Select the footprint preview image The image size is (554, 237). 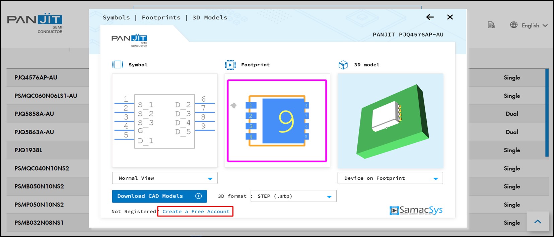pos(277,120)
